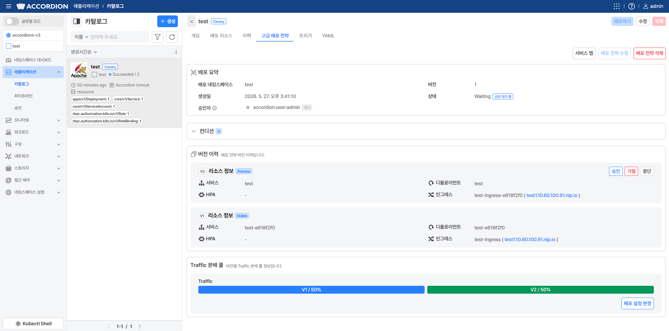The width and height of the screenshot is (669, 331).
Task: Expand the Network sidebar menu
Action: pos(33,156)
